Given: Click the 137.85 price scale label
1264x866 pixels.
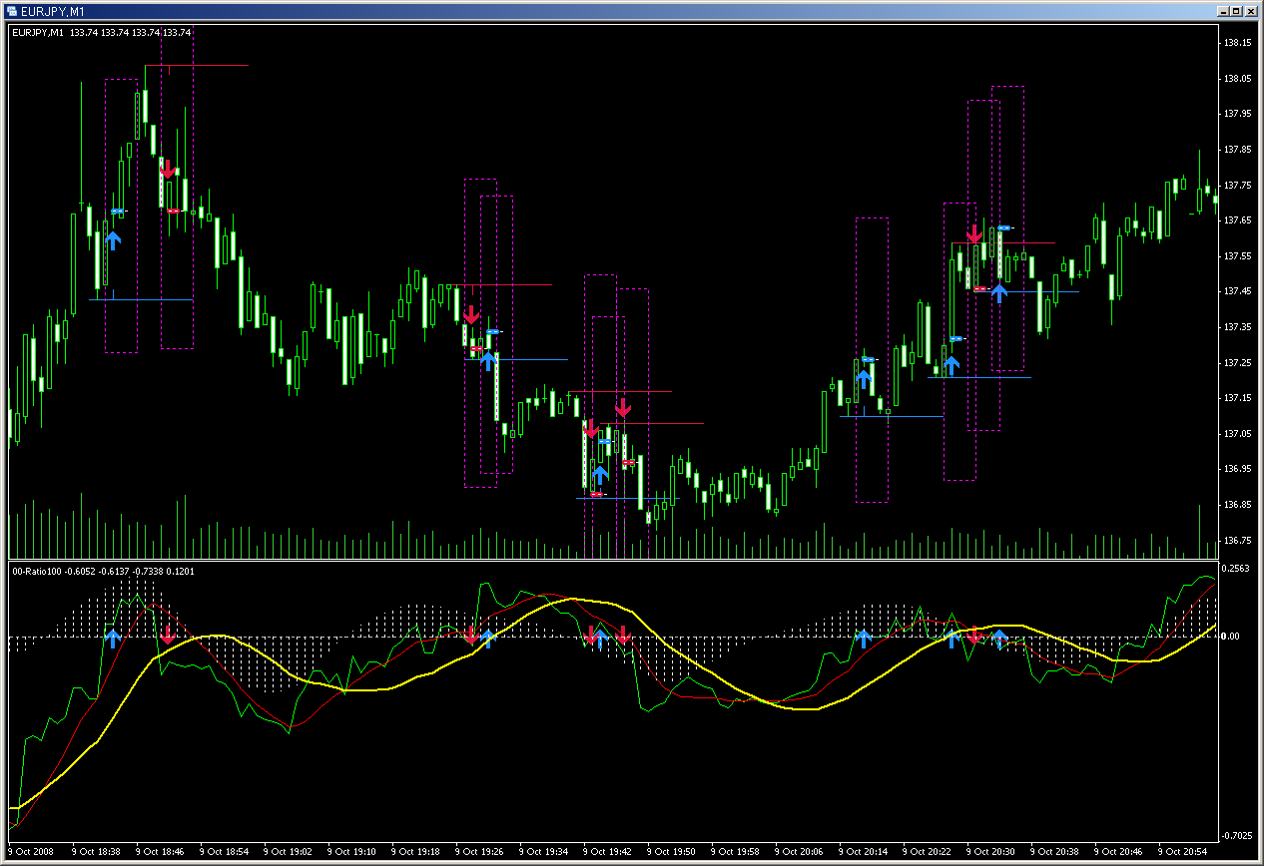Looking at the screenshot, I should pyautogui.click(x=1238, y=149).
